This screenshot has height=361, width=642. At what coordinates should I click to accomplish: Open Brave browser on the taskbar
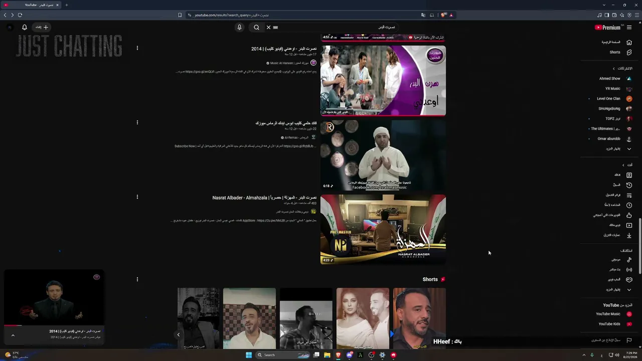[x=338, y=355]
